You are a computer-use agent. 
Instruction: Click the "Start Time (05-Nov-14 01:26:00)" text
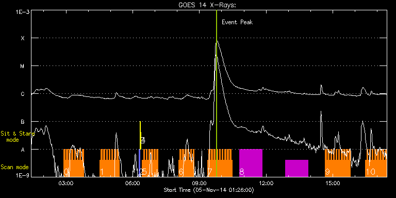click(x=209, y=190)
